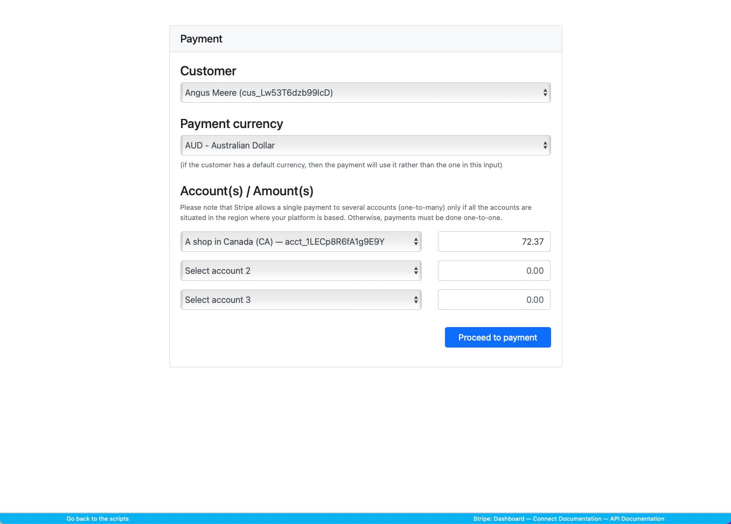
Task: Click the up-down arrow on the Select account 3 selector
Action: pos(416,300)
